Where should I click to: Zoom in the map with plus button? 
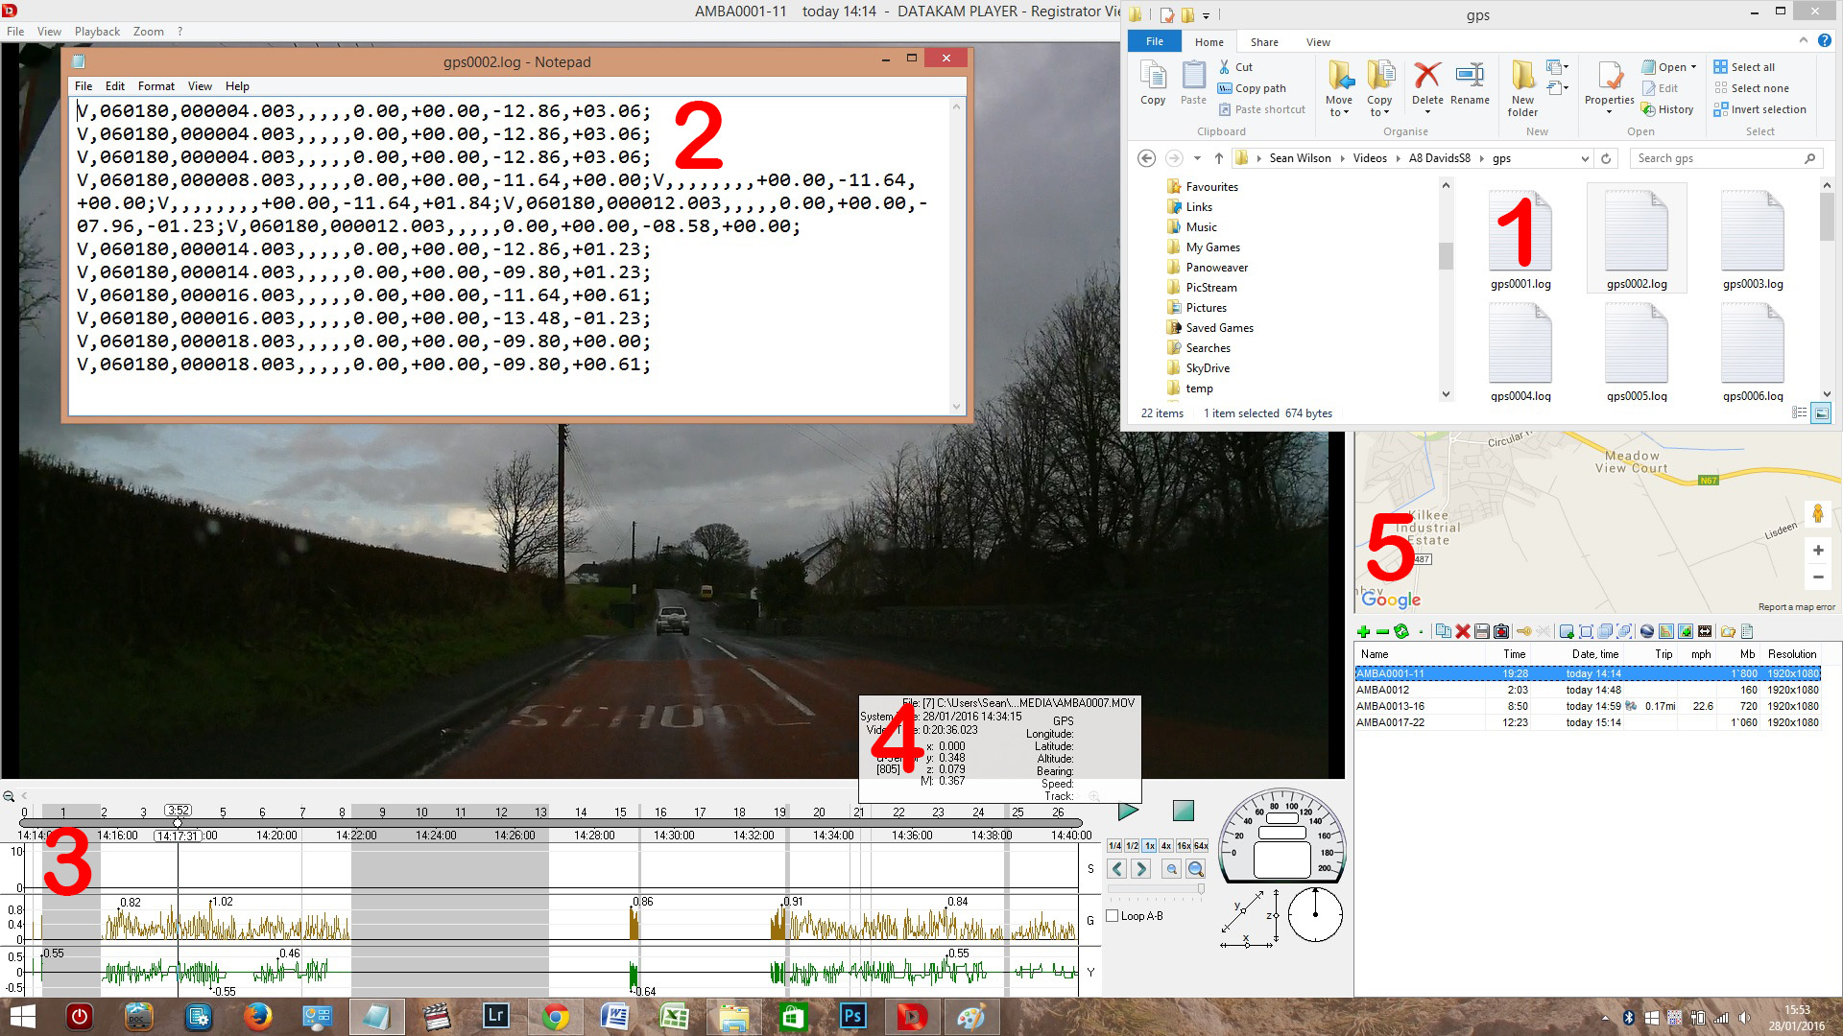coord(1818,551)
